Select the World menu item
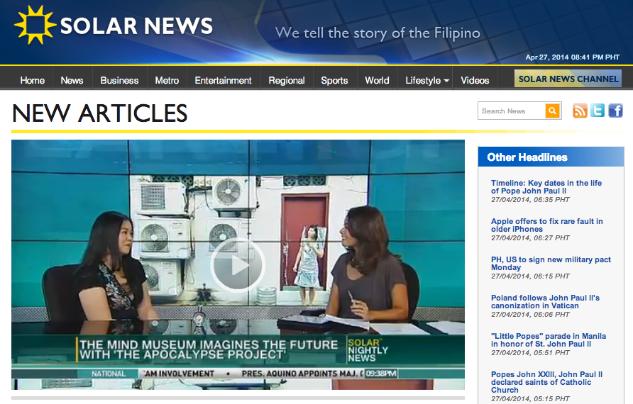This screenshot has width=633, height=404. (377, 80)
